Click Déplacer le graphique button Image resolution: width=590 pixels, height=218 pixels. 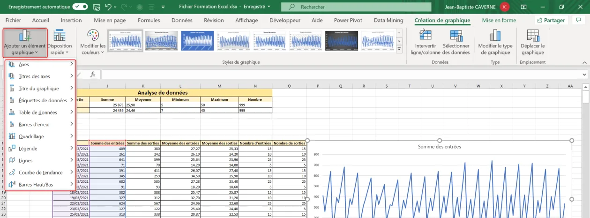[533, 43]
